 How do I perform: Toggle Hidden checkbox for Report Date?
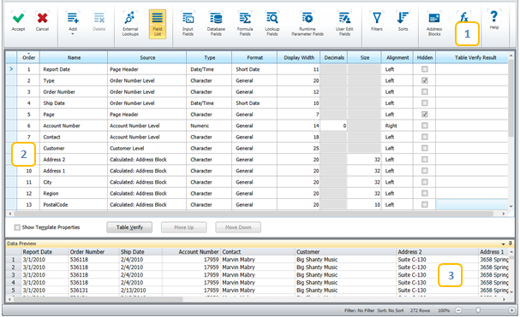pos(425,69)
